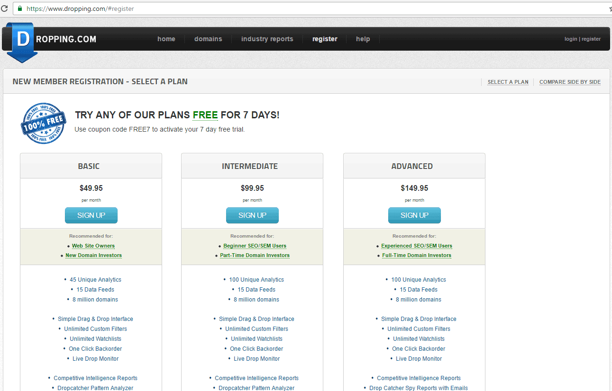Click the address bar URL field
Screen dimensions: 612x391
pyautogui.click(x=313, y=9)
